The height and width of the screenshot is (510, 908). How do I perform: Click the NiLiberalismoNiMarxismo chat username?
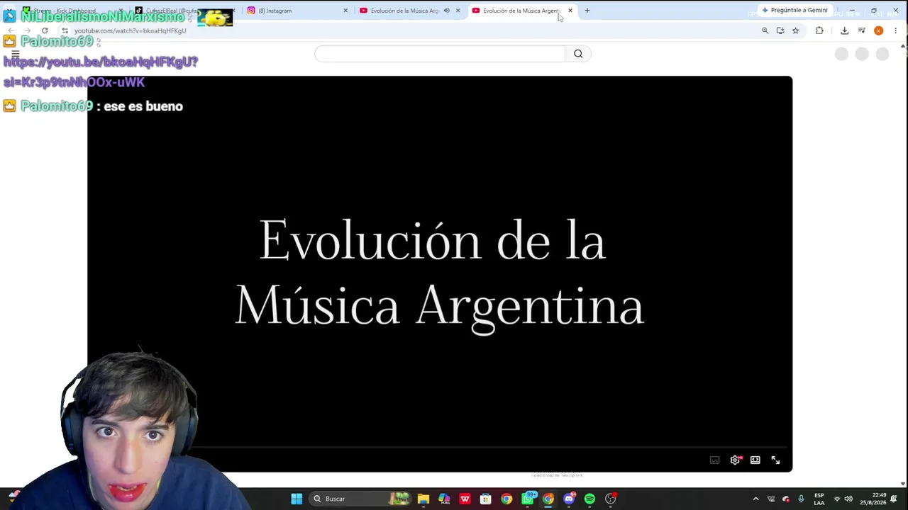103,17
